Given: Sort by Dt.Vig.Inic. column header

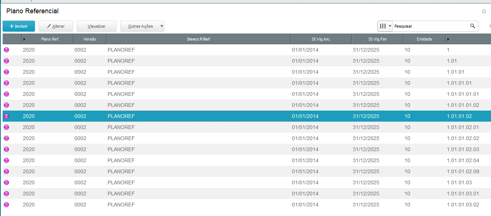Looking at the screenshot, I should coord(321,39).
